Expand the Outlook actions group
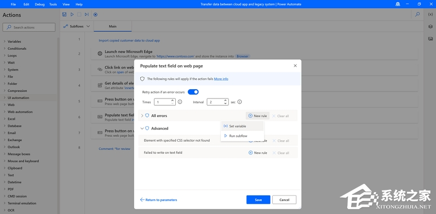 coord(4,147)
